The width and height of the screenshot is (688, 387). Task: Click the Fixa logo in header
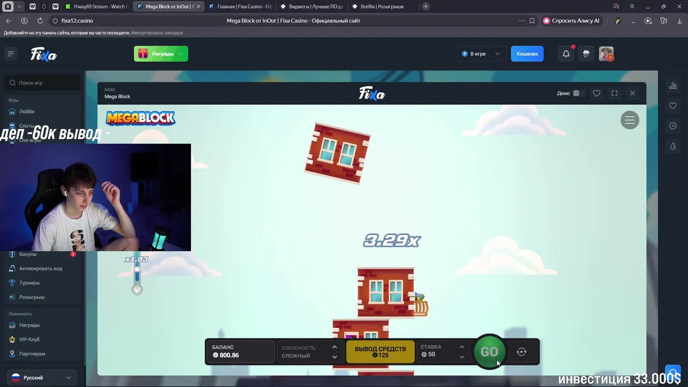[44, 54]
